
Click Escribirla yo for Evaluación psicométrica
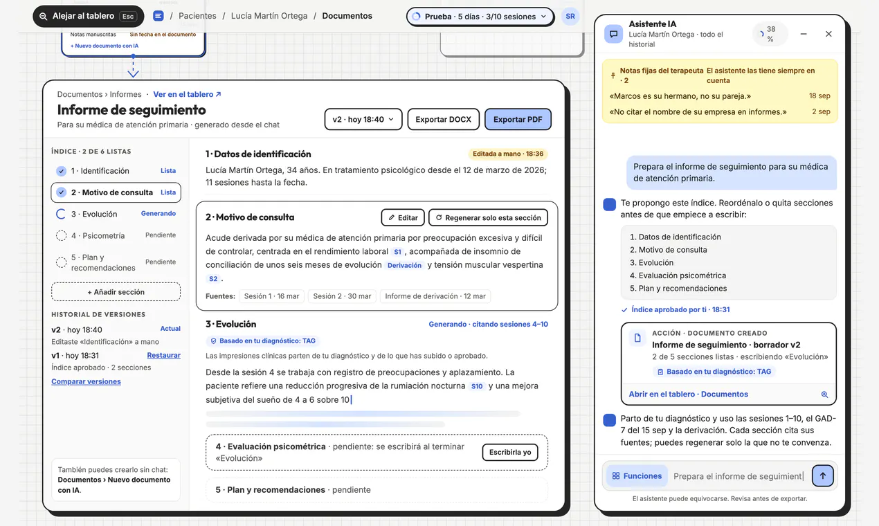510,452
